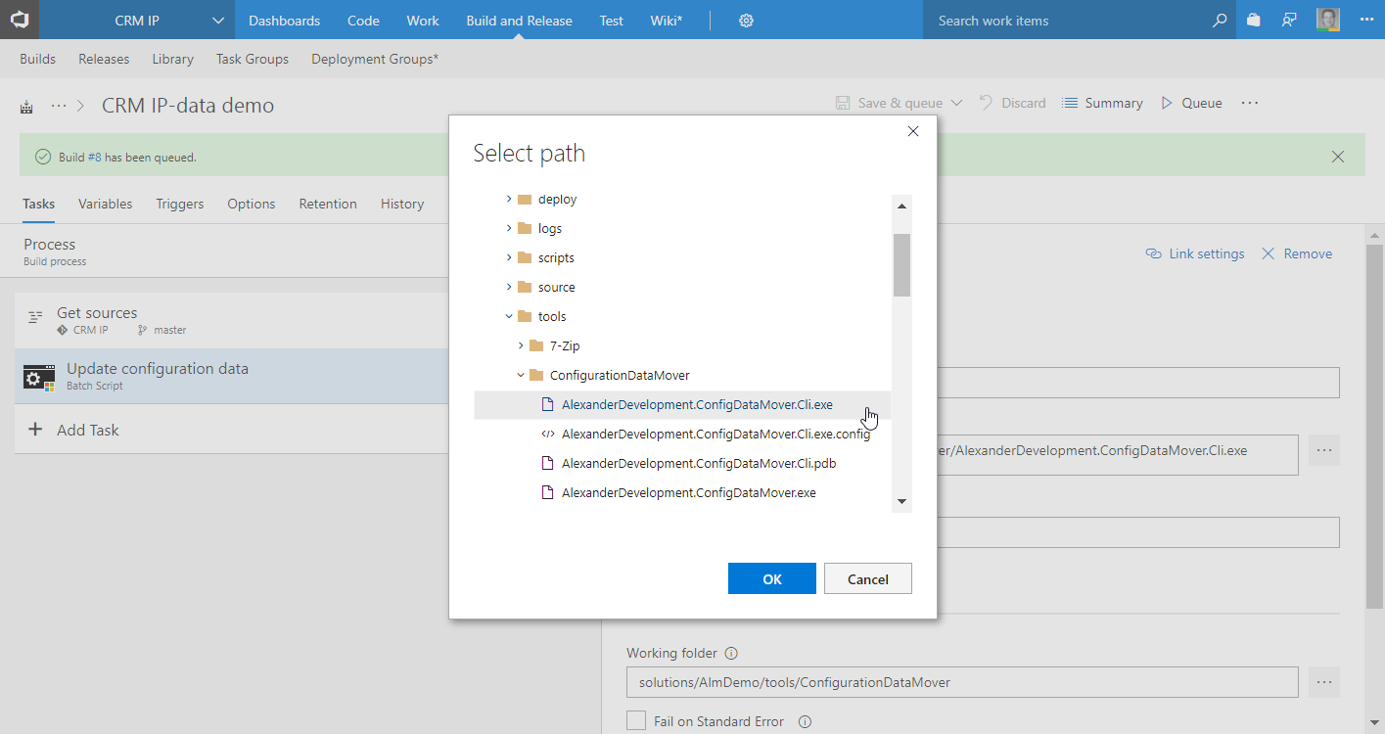Open the marketplace shopping bag icon
The image size is (1385, 734).
coord(1253,21)
